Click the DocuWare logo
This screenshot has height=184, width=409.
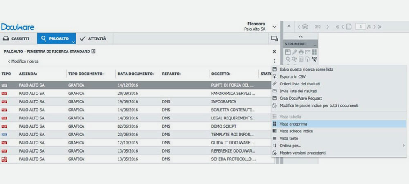(x=18, y=27)
